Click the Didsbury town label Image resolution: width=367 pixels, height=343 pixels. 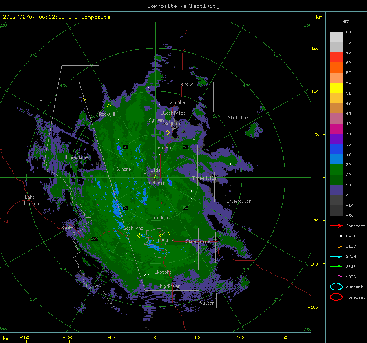(154, 183)
